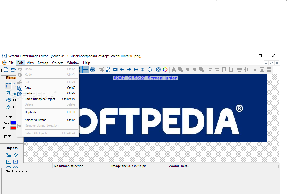This screenshot has width=287, height=195.
Task: Click the blue Flood color swatch
Action: (x=13, y=122)
